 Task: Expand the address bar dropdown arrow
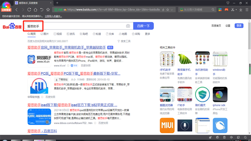[172, 10]
